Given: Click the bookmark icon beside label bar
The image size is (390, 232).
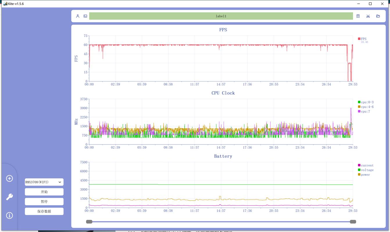Looking at the screenshot, I should (358, 16).
